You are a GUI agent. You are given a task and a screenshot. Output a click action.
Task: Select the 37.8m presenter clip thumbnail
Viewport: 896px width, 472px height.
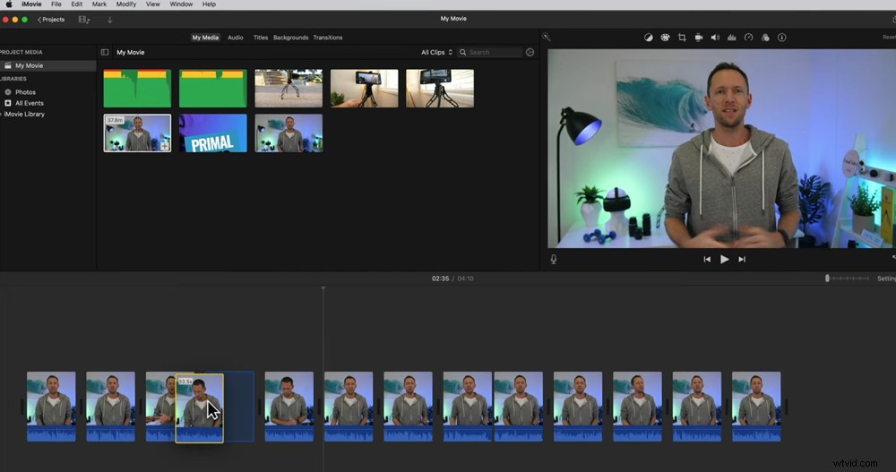click(x=137, y=133)
